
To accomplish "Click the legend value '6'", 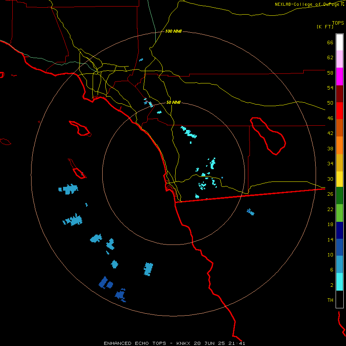I will click(332, 269).
